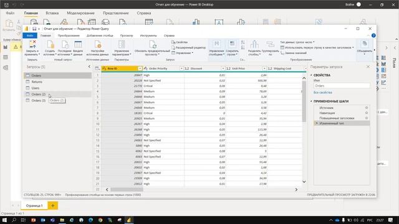Open Расширенный редактор advanced editor
The height and width of the screenshot is (224, 399).
pos(188,47)
